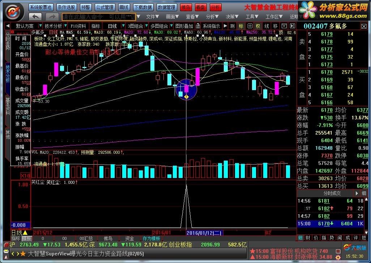Viewport: 371px width, 263px height.
Task: Toggle the 移 move toolbar icon
Action: click(x=275, y=26)
